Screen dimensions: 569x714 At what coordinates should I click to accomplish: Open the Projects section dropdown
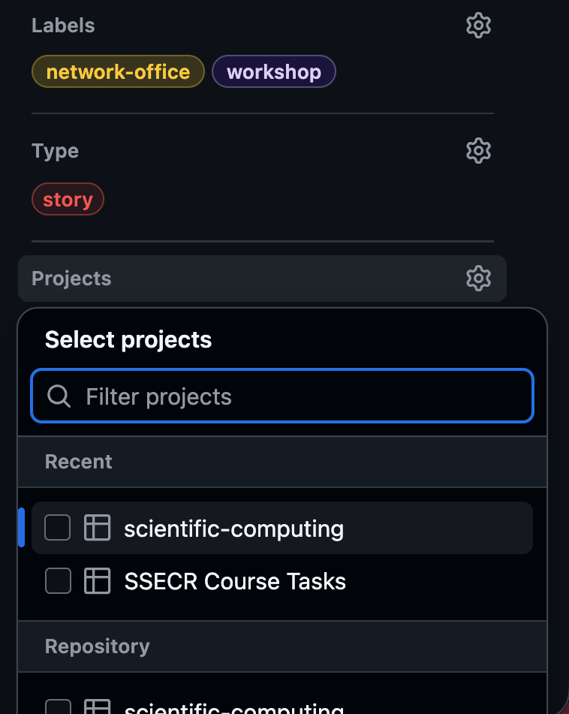(x=71, y=278)
